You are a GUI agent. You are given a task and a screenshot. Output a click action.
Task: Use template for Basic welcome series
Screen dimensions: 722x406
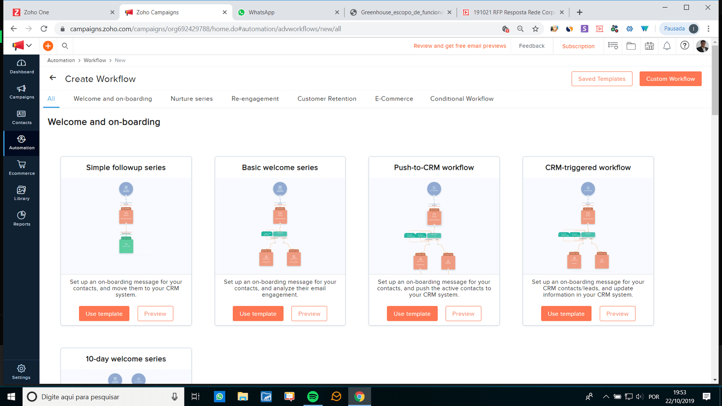tap(258, 314)
